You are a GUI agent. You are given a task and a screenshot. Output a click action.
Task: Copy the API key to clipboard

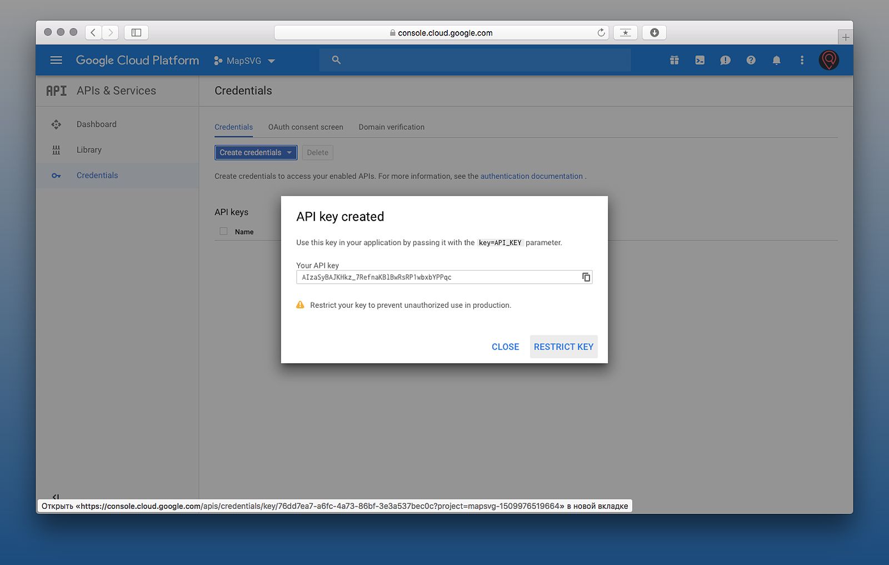coord(586,277)
